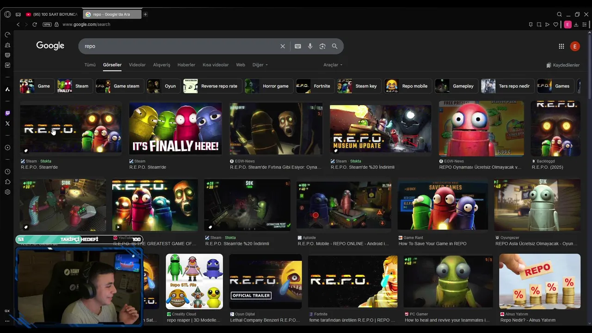
Task: Open 'How To Save Your Game in REPO' link
Action: pyautogui.click(x=432, y=244)
